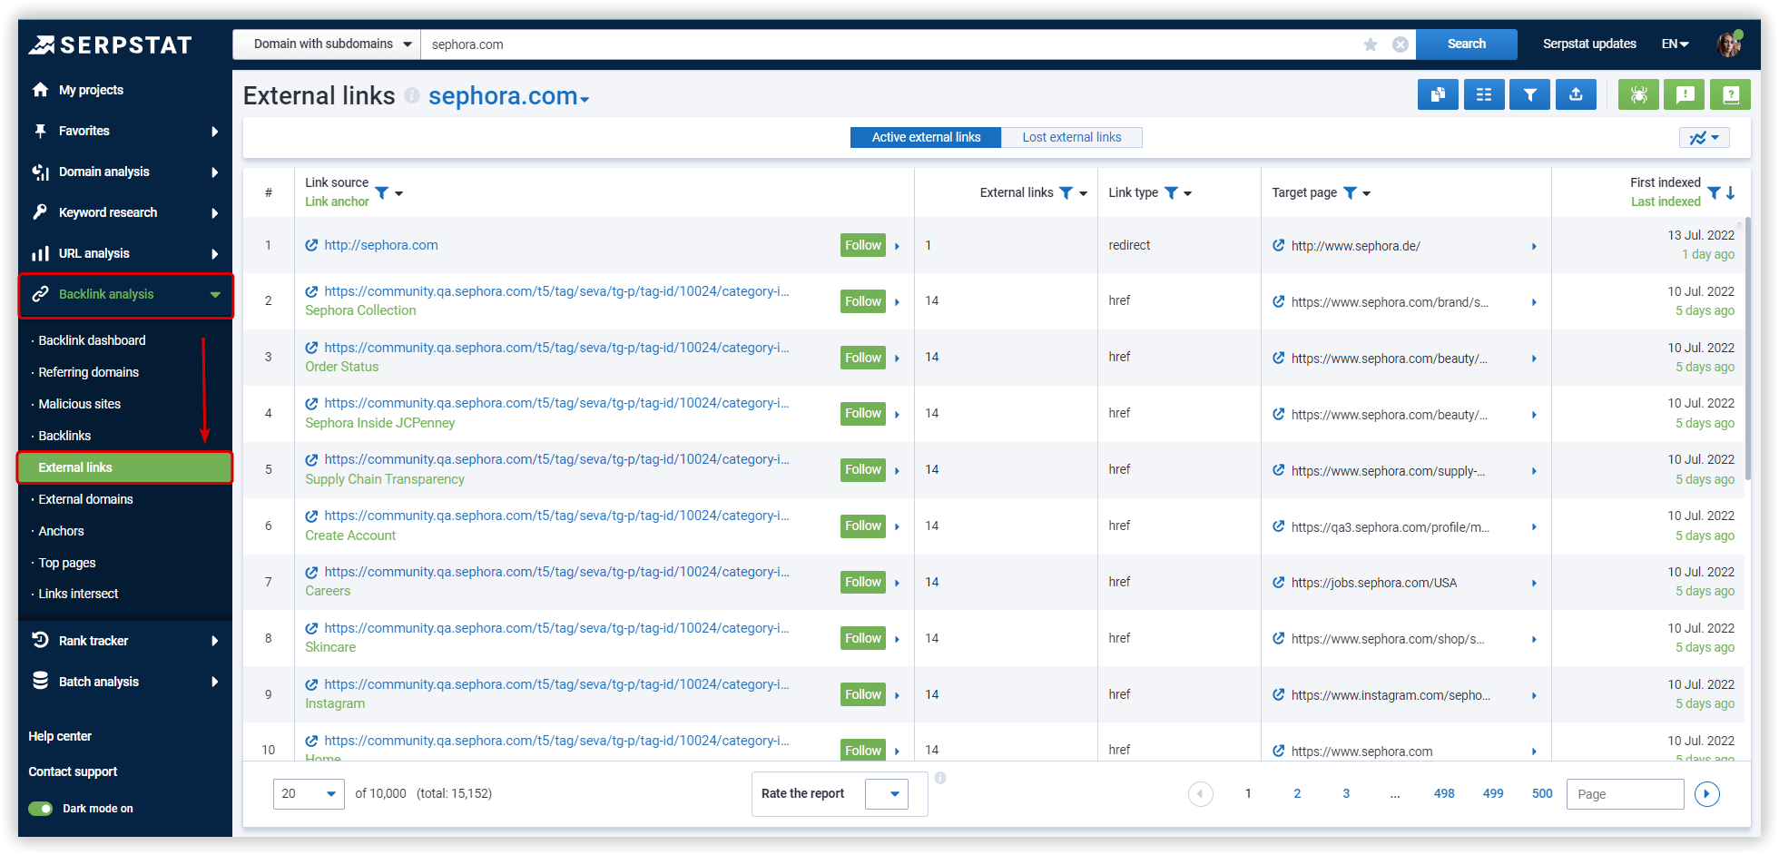Expand the results-per-page selector showing 20
The image size is (1779, 855).
click(x=309, y=793)
